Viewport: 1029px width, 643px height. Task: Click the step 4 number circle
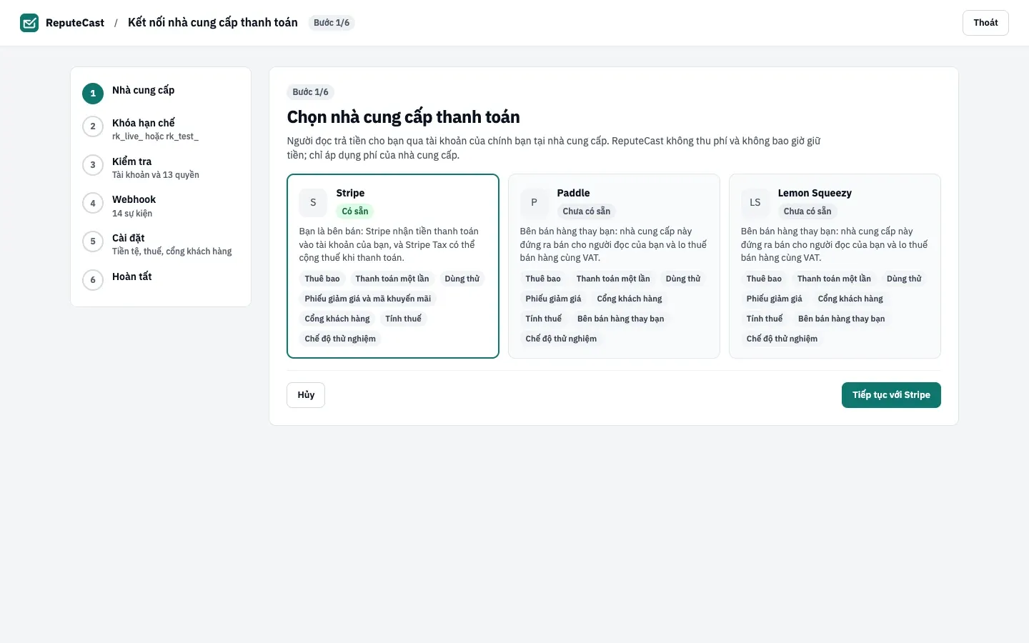pyautogui.click(x=93, y=203)
